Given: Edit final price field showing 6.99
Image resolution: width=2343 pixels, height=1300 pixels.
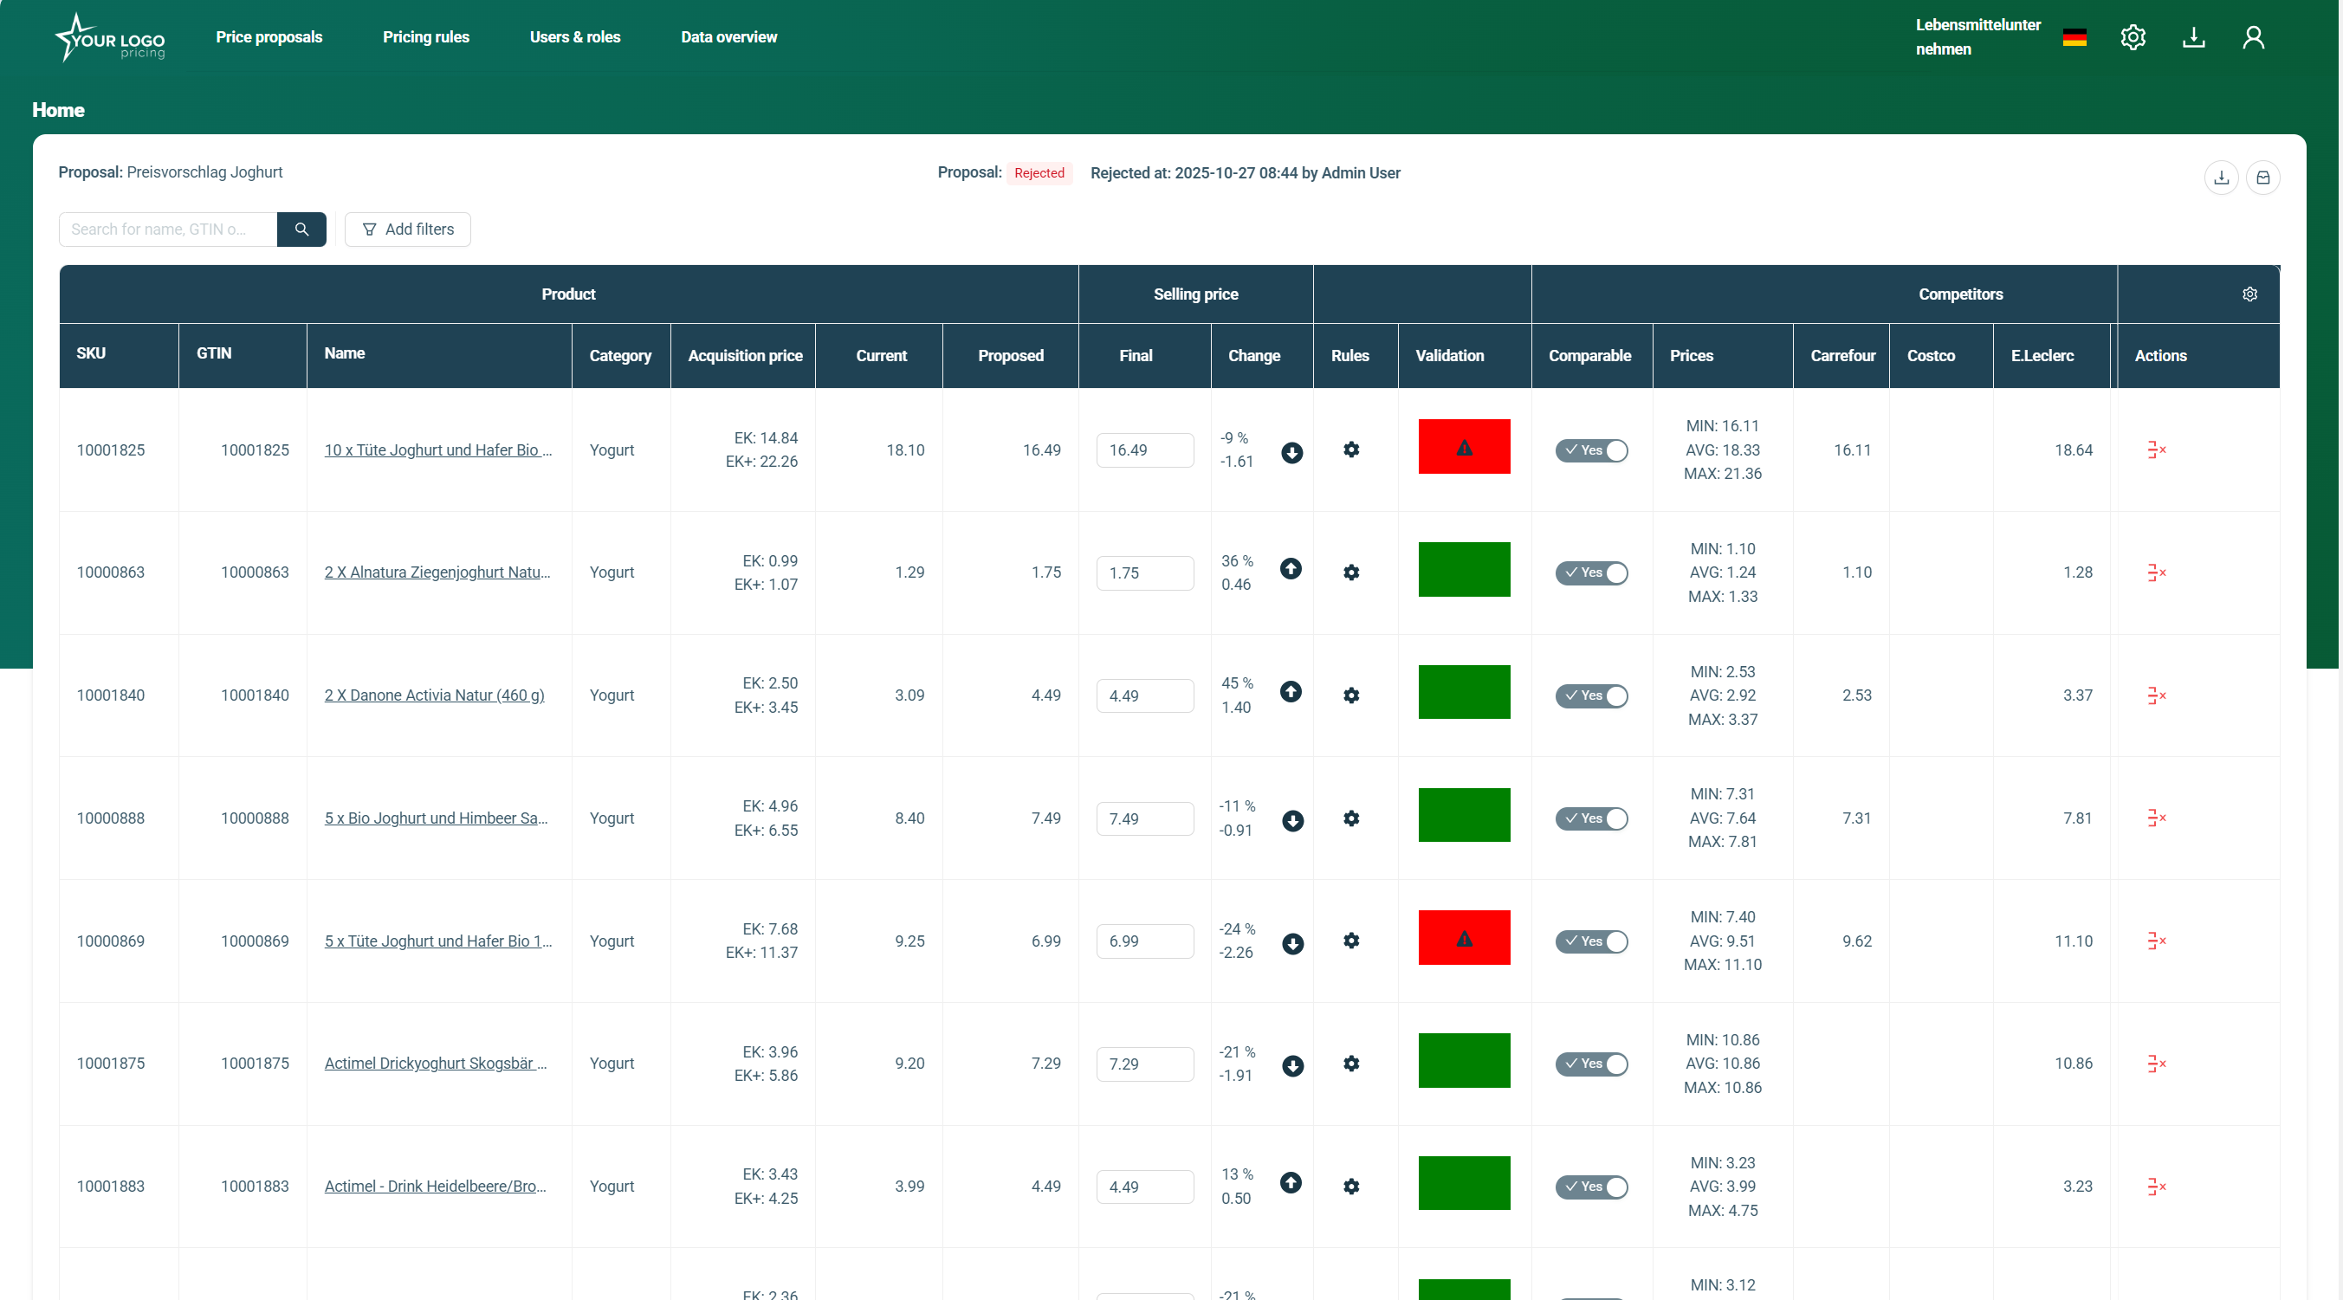Looking at the screenshot, I should (1145, 941).
